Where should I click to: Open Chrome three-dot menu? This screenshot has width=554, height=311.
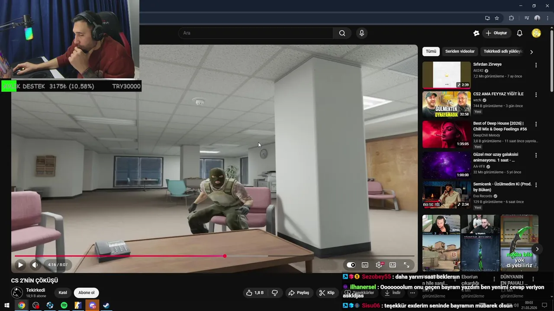click(547, 18)
